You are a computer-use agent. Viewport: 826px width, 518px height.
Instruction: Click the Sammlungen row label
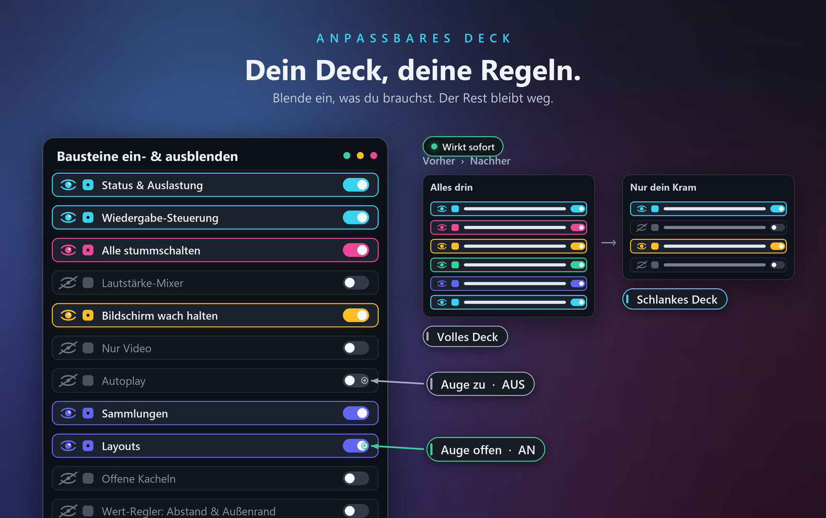coord(135,413)
